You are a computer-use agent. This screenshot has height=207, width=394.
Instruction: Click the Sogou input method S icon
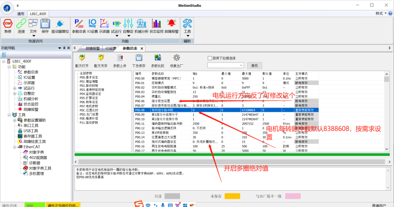[x=139, y=204]
